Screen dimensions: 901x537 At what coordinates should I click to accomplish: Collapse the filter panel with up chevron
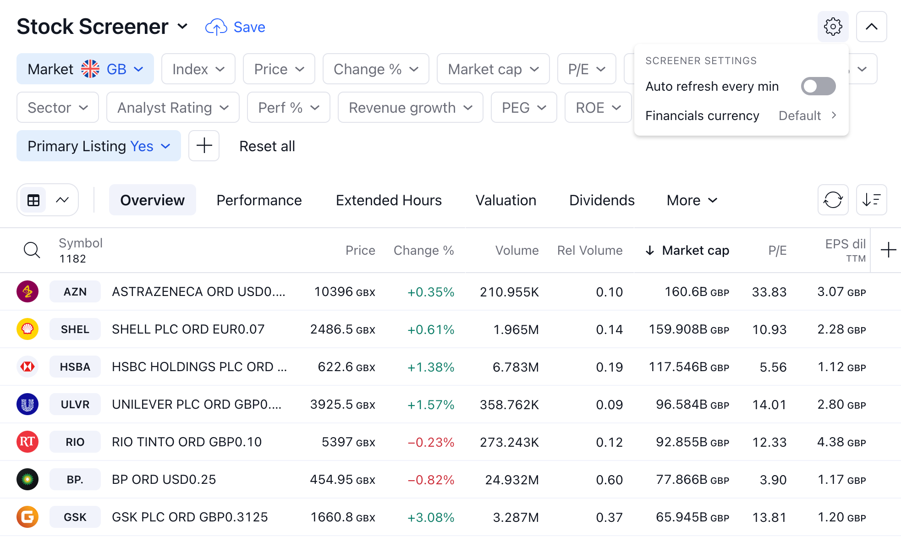(871, 27)
